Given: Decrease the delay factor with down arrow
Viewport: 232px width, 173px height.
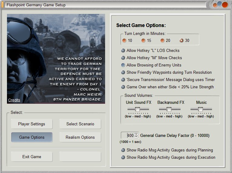Looking at the screenshot, I should pyautogui.click(x=136, y=137).
